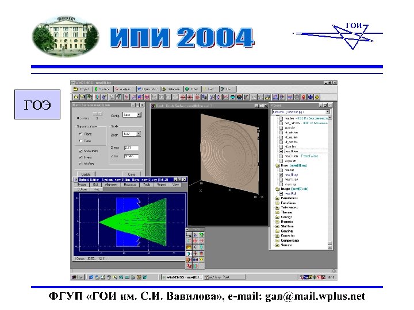This screenshot has height=310, width=414.
Task: Click the surface number stepper arrows
Action: [97, 114]
